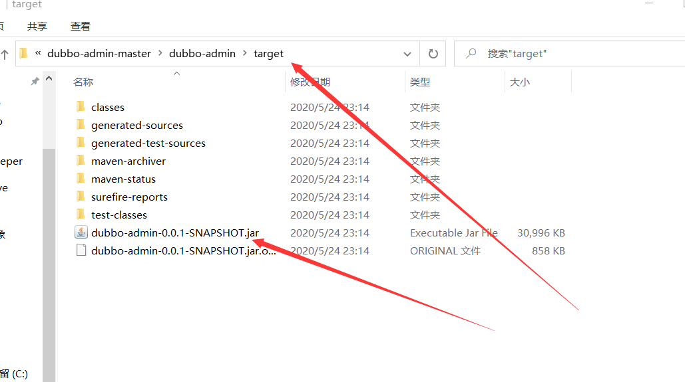Select the dubbo-admin-0.0.1-SNAPSHOT.jar.o... file name
Viewport: 685px width, 382px height.
click(x=184, y=250)
